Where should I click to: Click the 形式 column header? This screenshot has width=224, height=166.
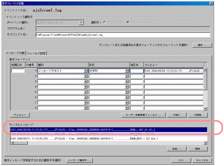pos(109,65)
